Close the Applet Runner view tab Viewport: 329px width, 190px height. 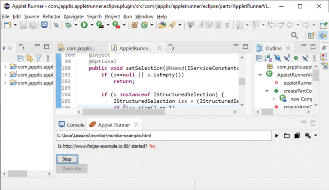coord(136,125)
